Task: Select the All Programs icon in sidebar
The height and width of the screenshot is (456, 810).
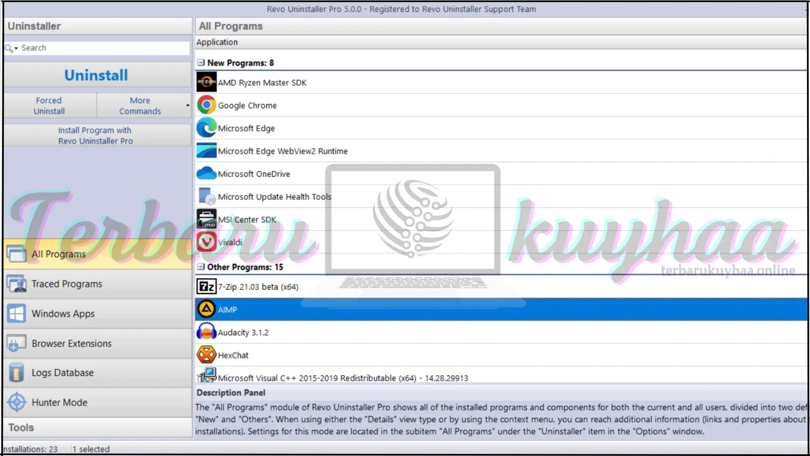Action: click(16, 255)
